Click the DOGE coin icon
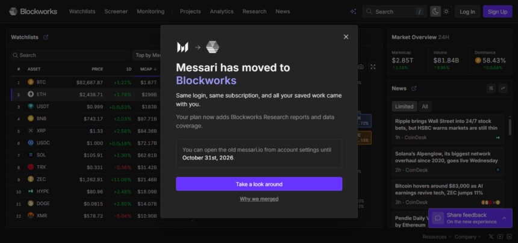Image resolution: width=518 pixels, height=243 pixels. tap(31, 203)
